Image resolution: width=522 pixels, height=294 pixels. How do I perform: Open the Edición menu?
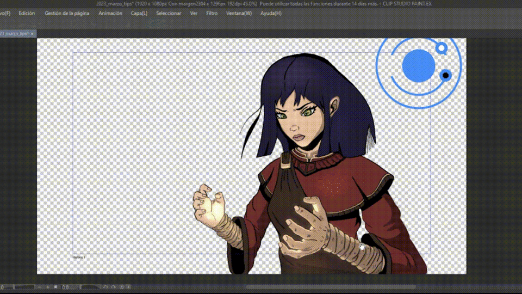pyautogui.click(x=27, y=13)
